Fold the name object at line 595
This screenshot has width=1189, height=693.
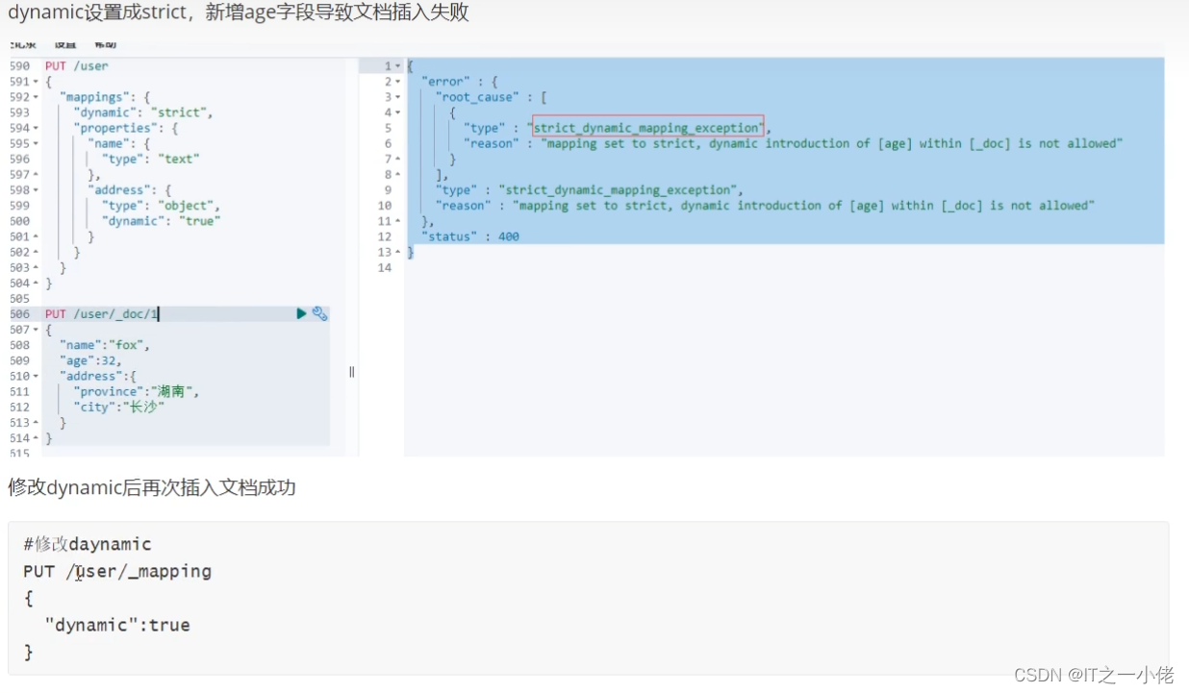pos(36,143)
